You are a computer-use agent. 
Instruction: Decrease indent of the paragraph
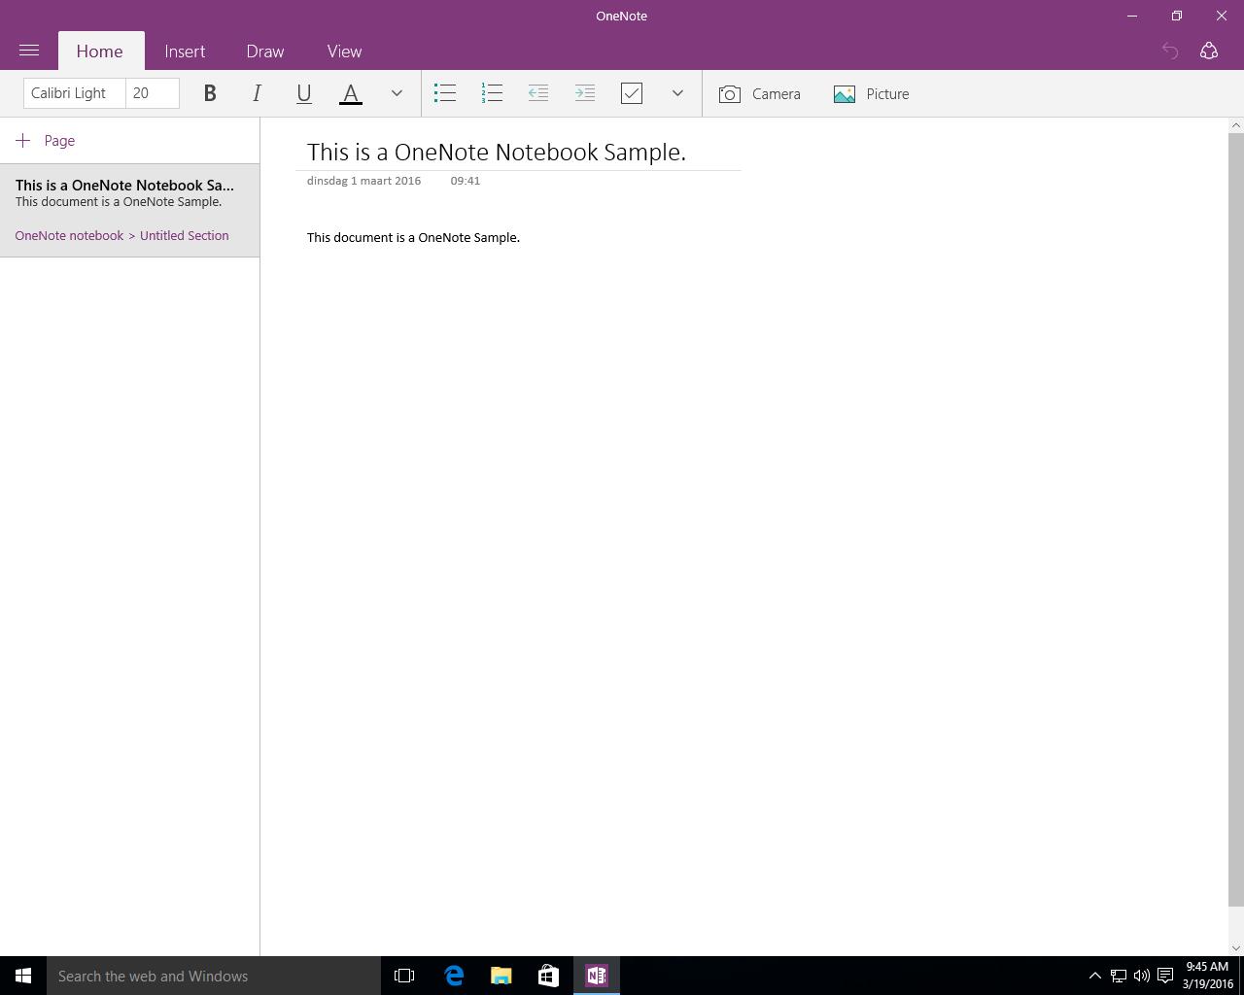coord(538,93)
